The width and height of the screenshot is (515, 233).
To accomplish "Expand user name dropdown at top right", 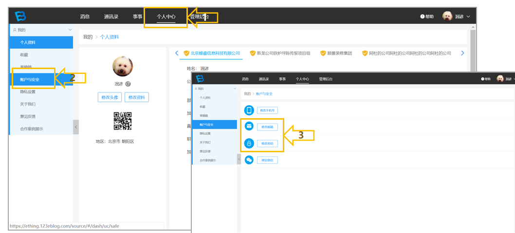I will pyautogui.click(x=468, y=17).
